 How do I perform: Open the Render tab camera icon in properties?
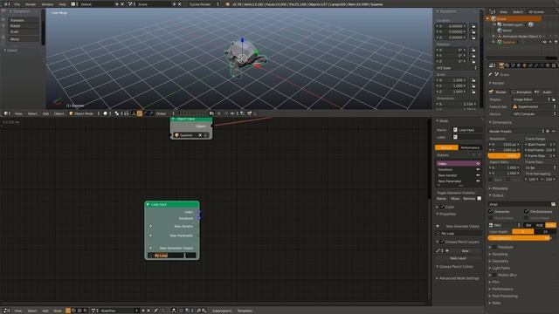pyautogui.click(x=501, y=65)
